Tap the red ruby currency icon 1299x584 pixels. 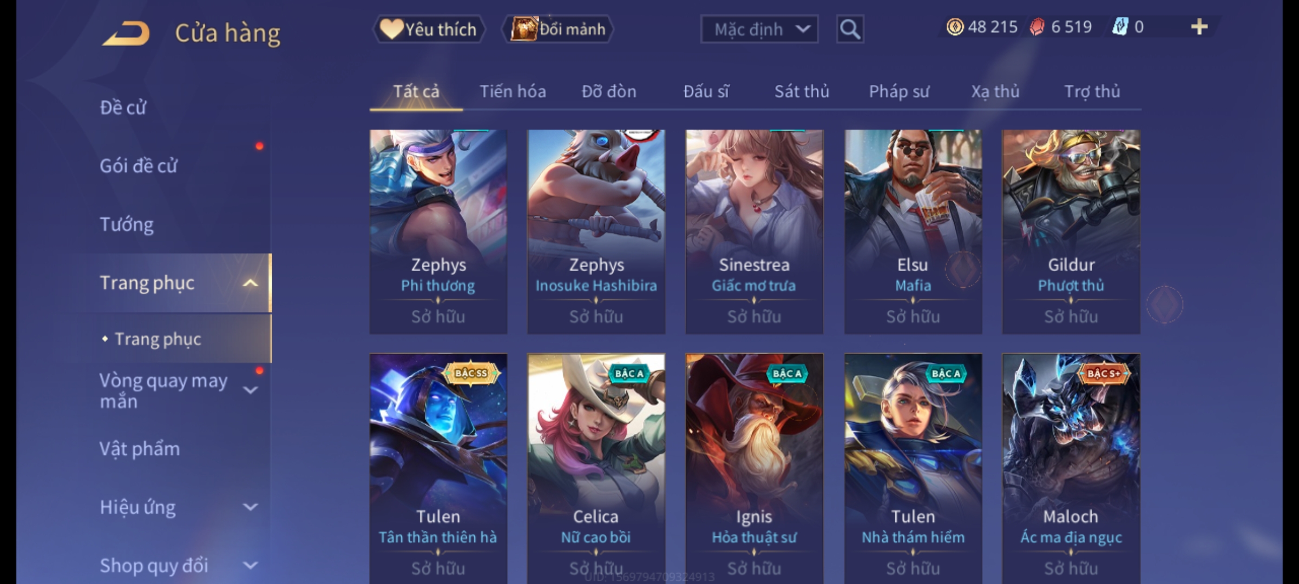click(x=1037, y=27)
